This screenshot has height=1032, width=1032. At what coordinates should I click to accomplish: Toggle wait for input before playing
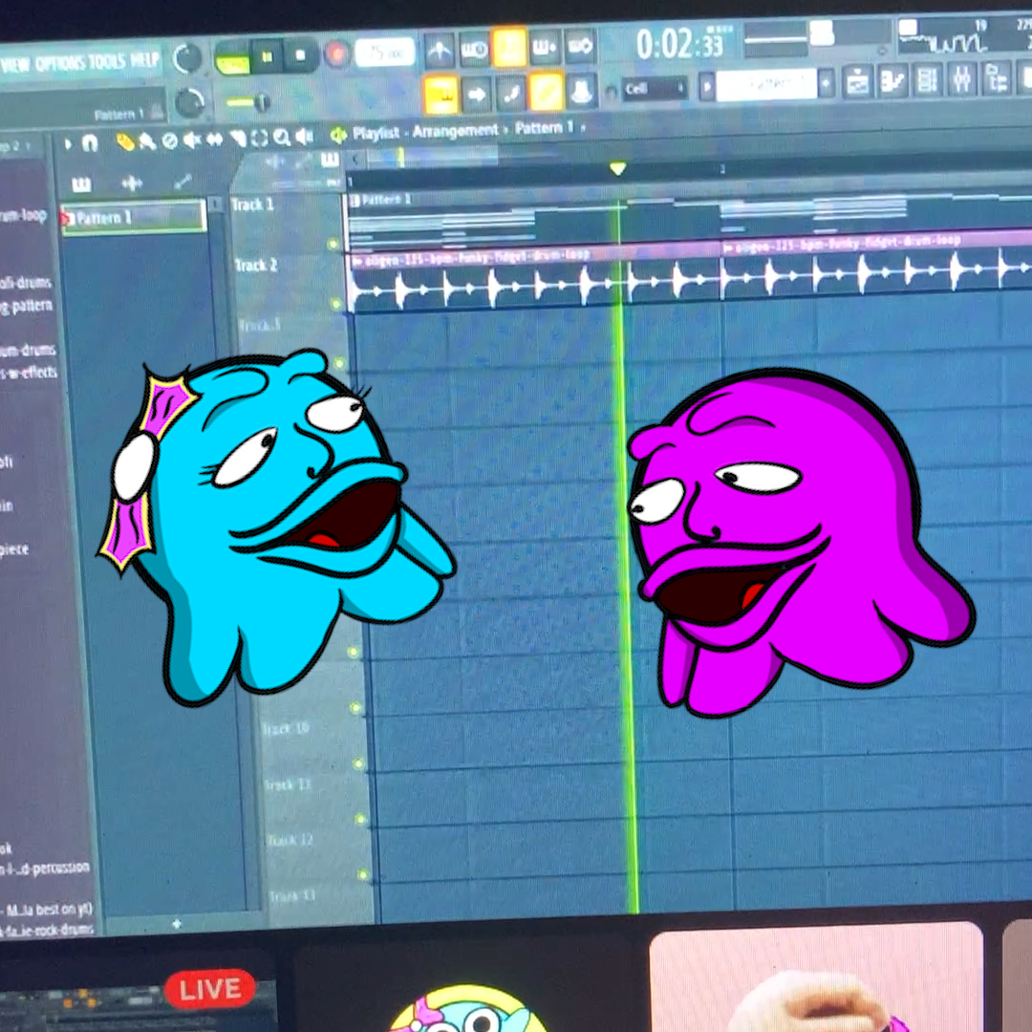tap(474, 49)
